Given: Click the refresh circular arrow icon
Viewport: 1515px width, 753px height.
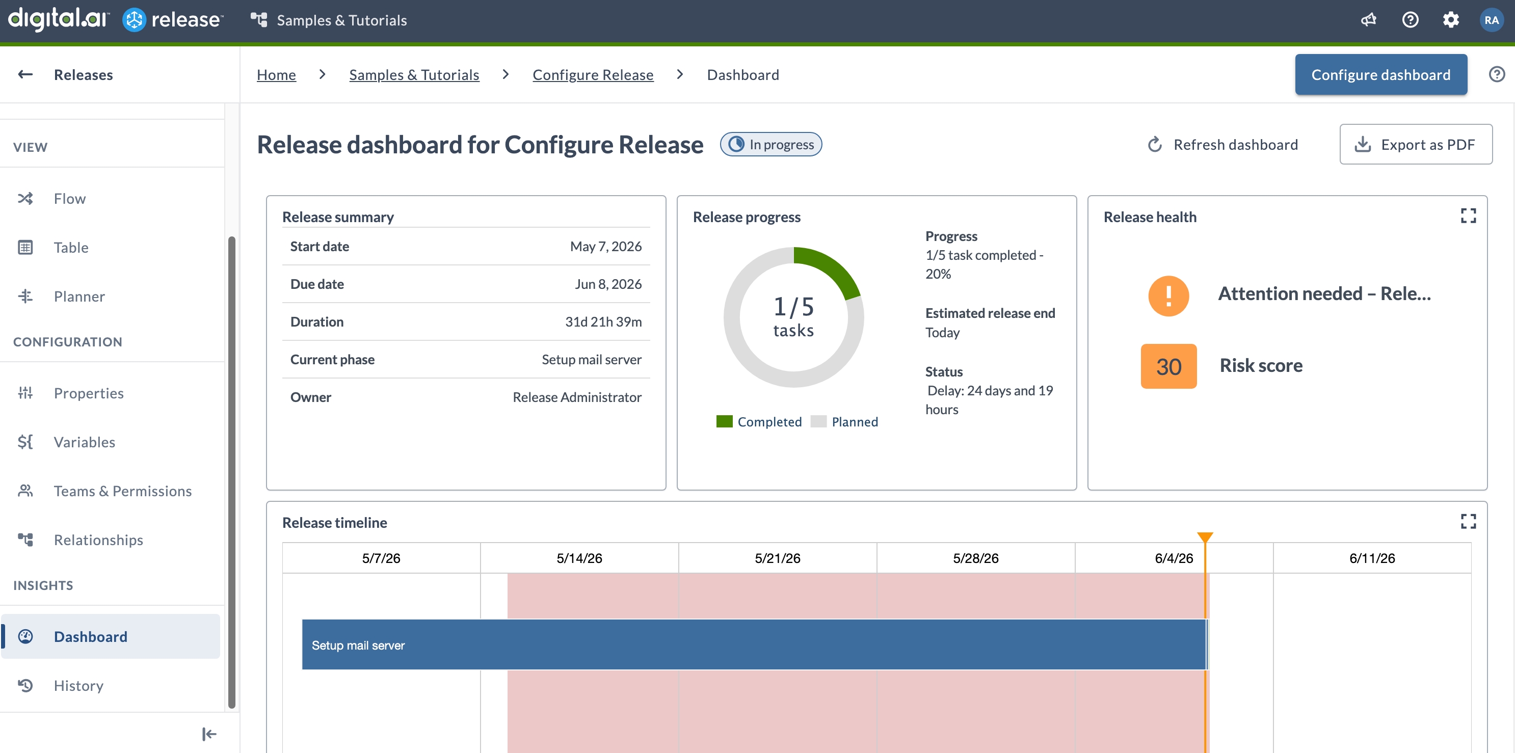Looking at the screenshot, I should pyautogui.click(x=1155, y=145).
